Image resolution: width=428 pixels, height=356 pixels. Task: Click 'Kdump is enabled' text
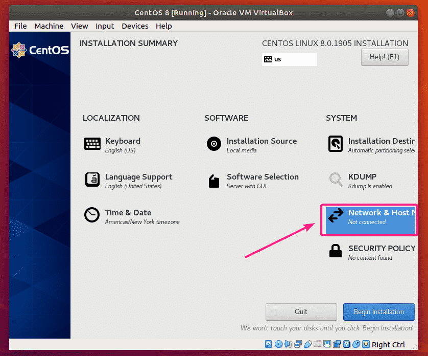[370, 186]
